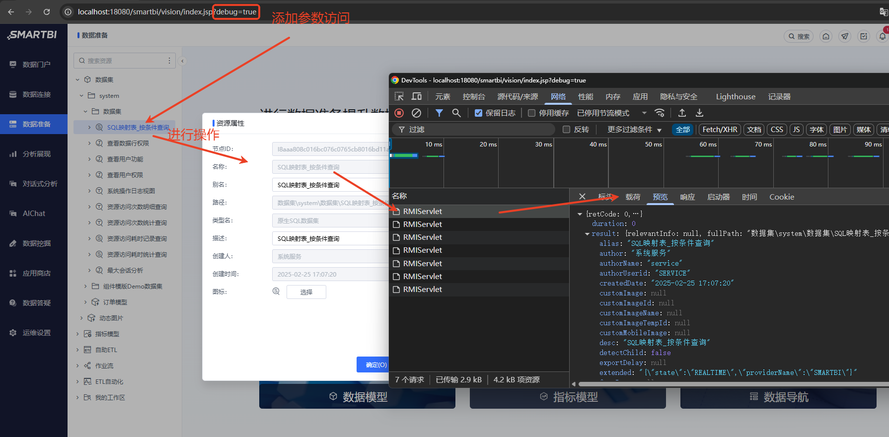889x437 pixels.
Task: Open the 源代码/来源 tab
Action: 518,97
